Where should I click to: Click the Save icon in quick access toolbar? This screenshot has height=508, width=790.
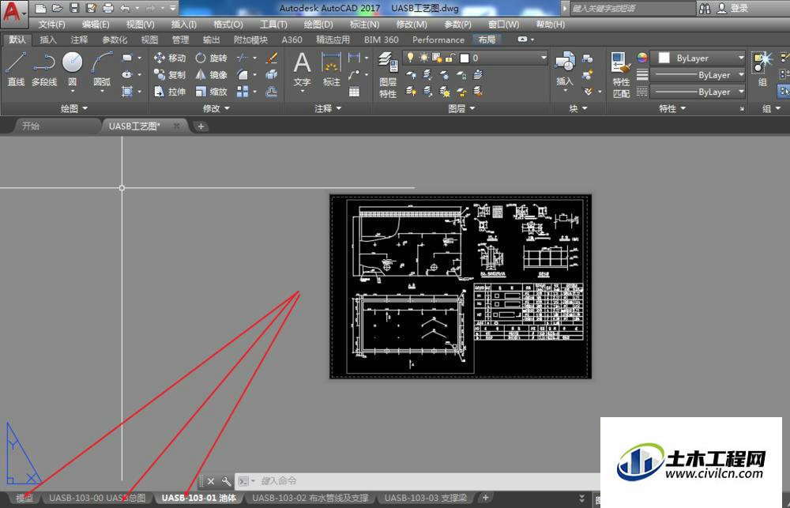(x=74, y=8)
